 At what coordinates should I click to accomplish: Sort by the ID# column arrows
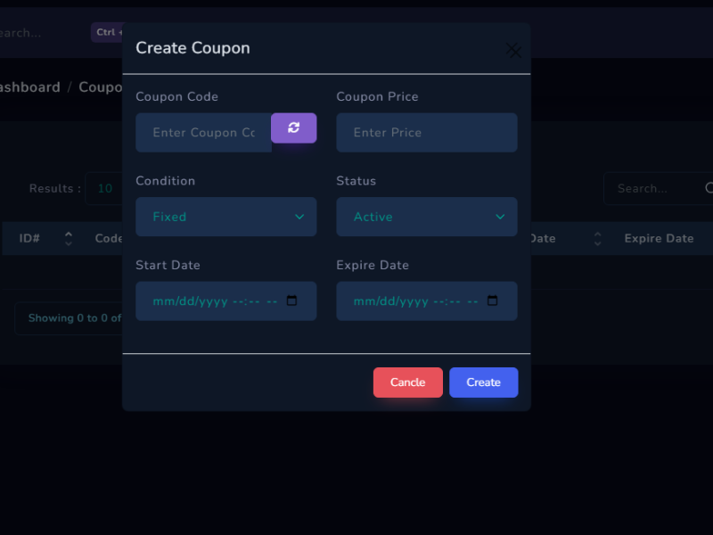tap(69, 239)
